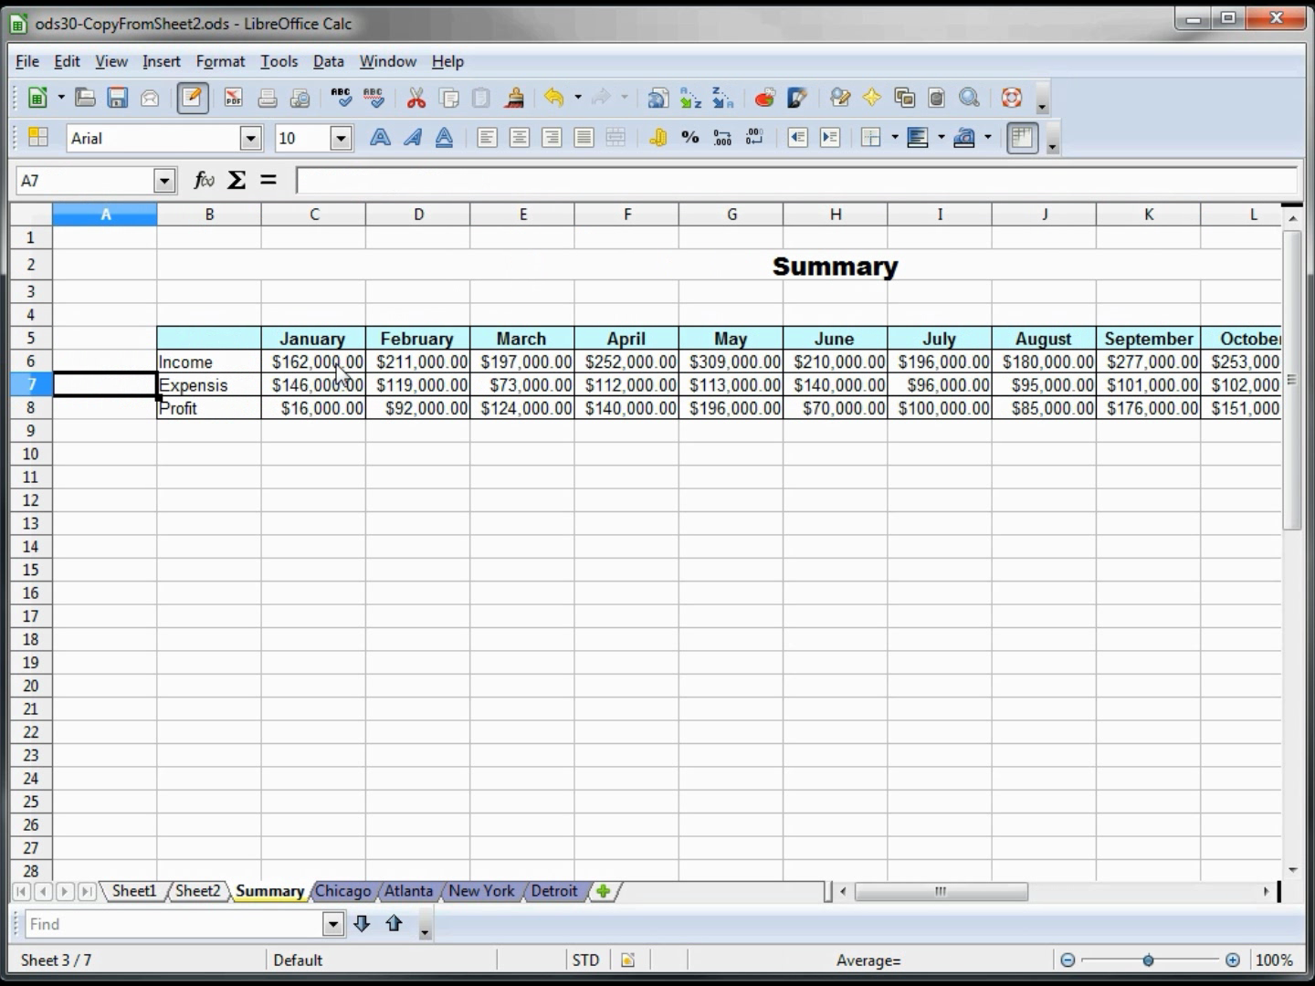The width and height of the screenshot is (1315, 986).
Task: Expand the Find box history dropdown
Action: coord(333,924)
